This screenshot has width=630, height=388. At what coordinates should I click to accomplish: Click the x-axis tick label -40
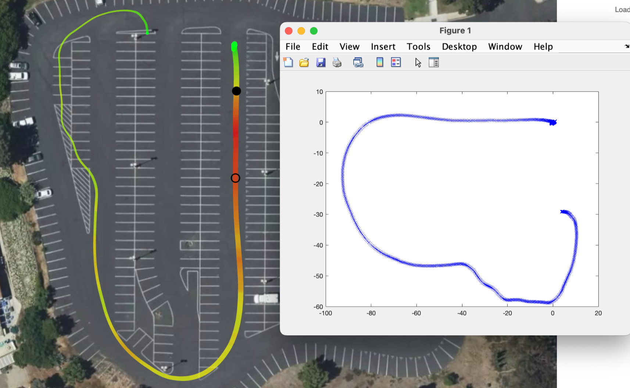(x=462, y=313)
